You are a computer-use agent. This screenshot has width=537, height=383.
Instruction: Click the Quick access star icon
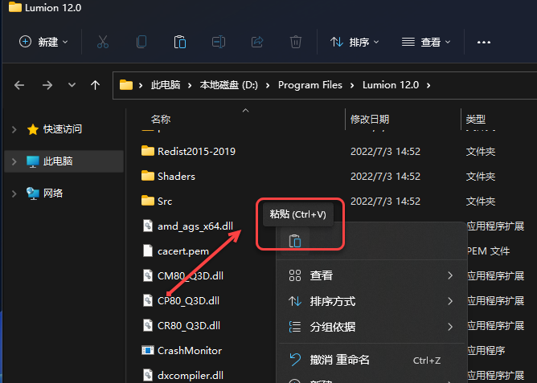pyautogui.click(x=33, y=129)
